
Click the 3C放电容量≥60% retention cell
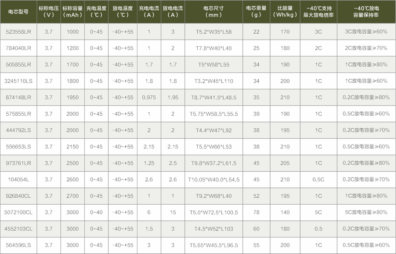366,32
